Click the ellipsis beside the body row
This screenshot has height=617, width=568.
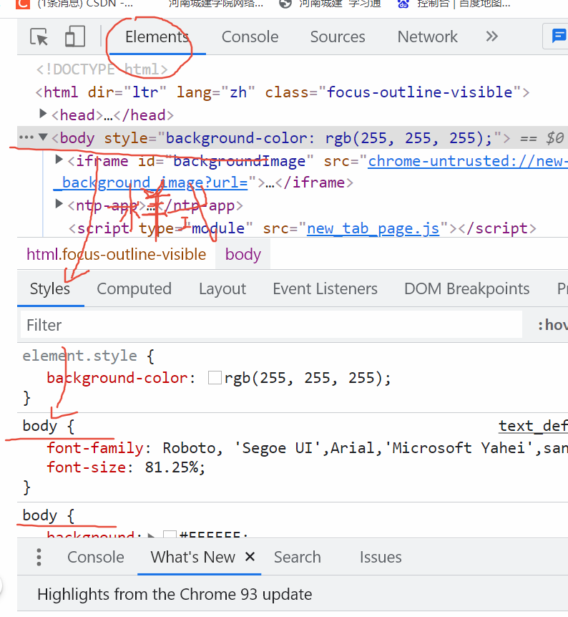pyautogui.click(x=26, y=137)
